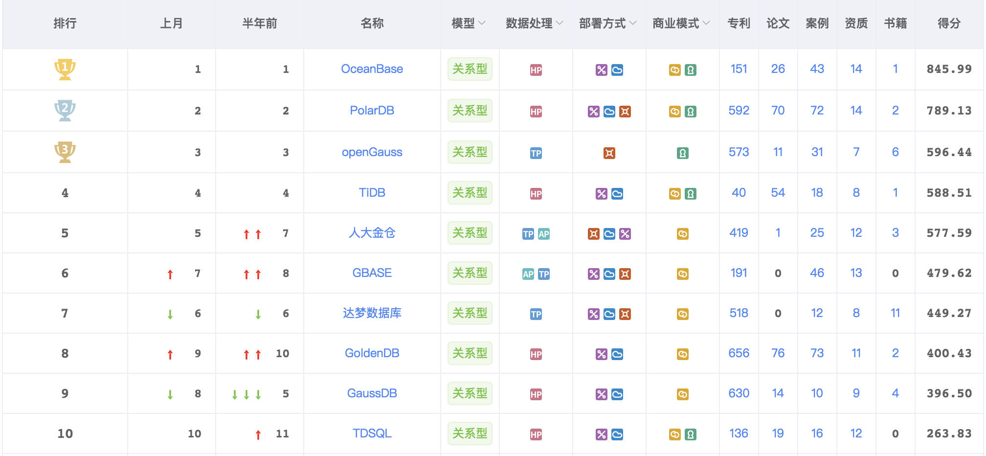Viewport: 986px width, 456px height.
Task: Open the openGauss database link
Action: pyautogui.click(x=372, y=152)
